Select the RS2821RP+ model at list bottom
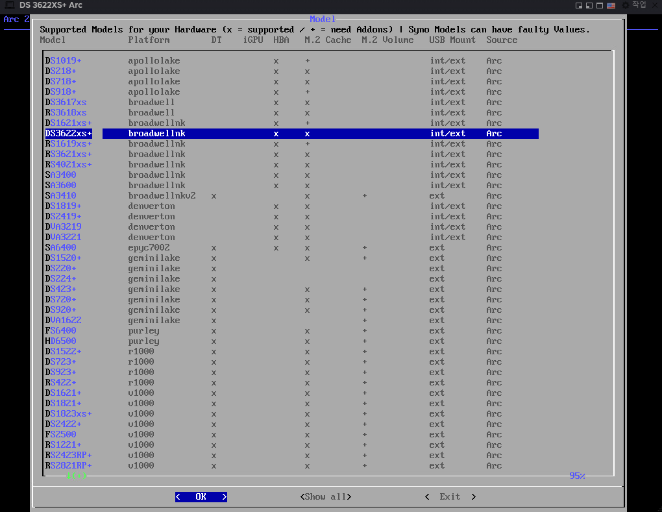The width and height of the screenshot is (662, 512). 69,465
